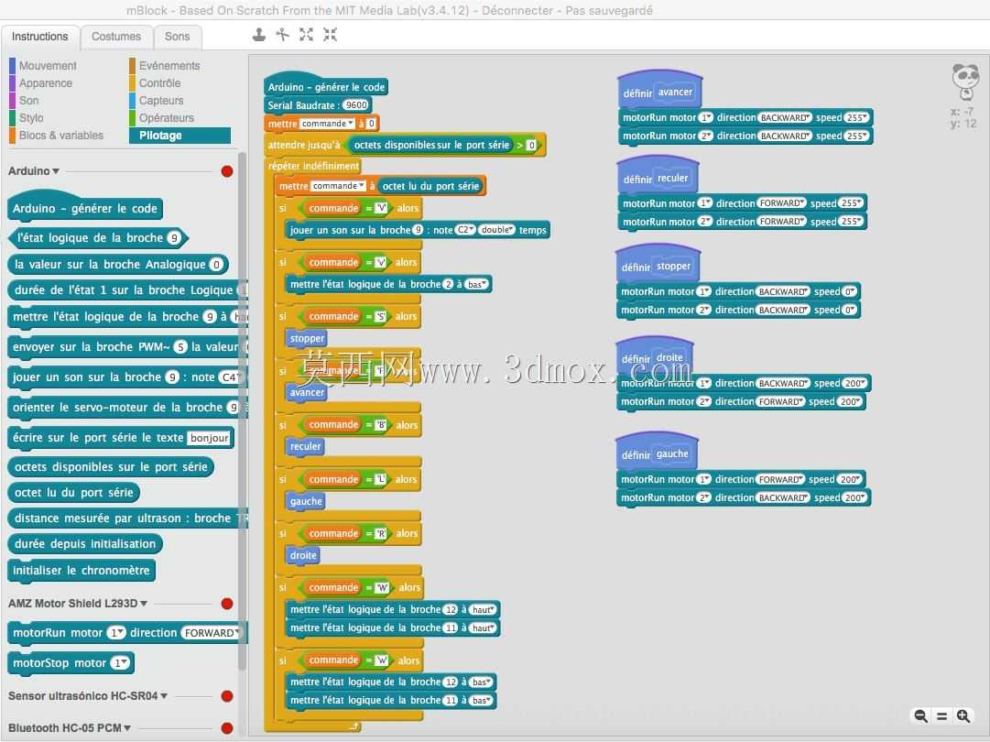Click the 'reculer' call block in script
Screen dimensions: 990x742
click(306, 446)
